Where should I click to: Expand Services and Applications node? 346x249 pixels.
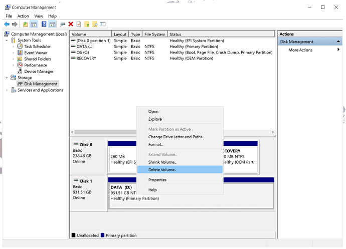(7, 90)
